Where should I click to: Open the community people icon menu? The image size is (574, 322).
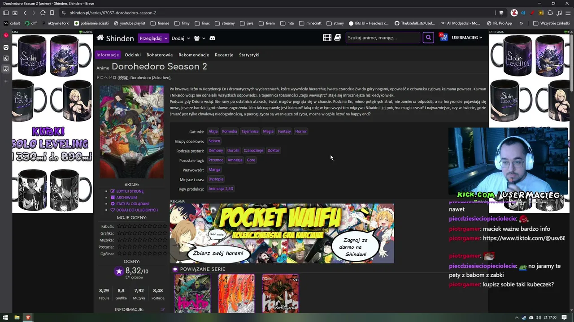tap(199, 38)
